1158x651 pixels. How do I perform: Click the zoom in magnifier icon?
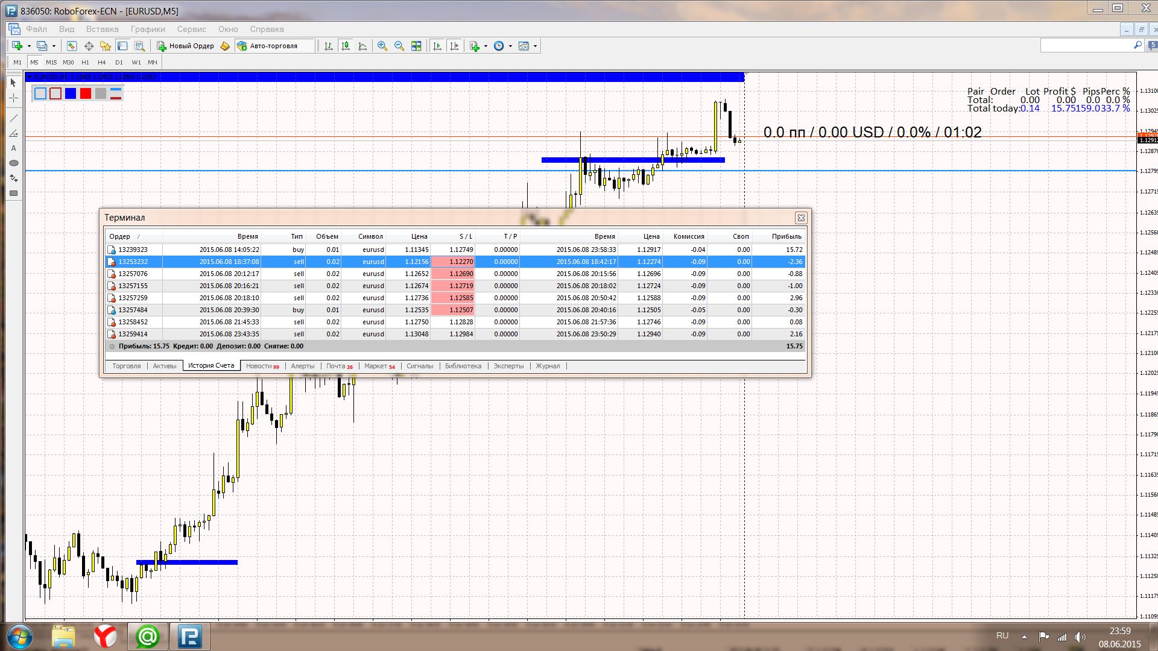pos(382,46)
